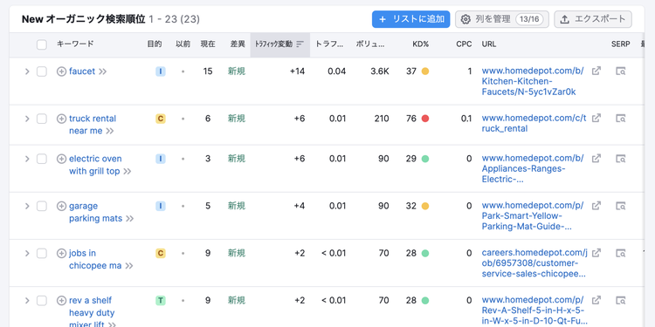
Task: Click the リストに追加 button
Action: 411,19
